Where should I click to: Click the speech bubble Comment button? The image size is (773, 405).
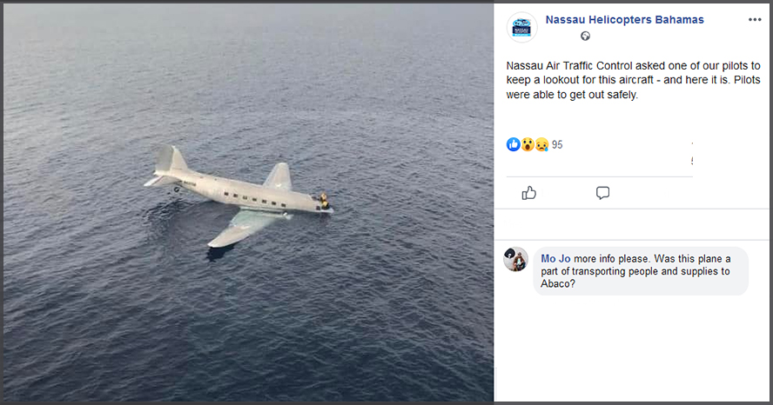pos(602,193)
